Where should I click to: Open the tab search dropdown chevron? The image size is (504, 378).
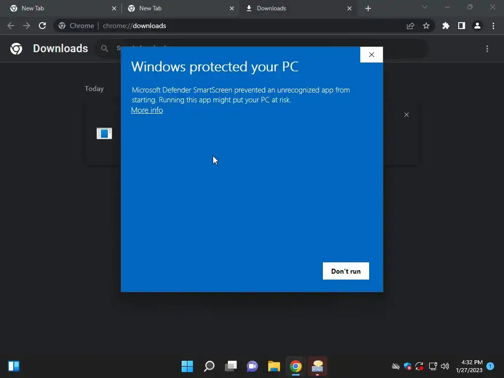pyautogui.click(x=425, y=7)
